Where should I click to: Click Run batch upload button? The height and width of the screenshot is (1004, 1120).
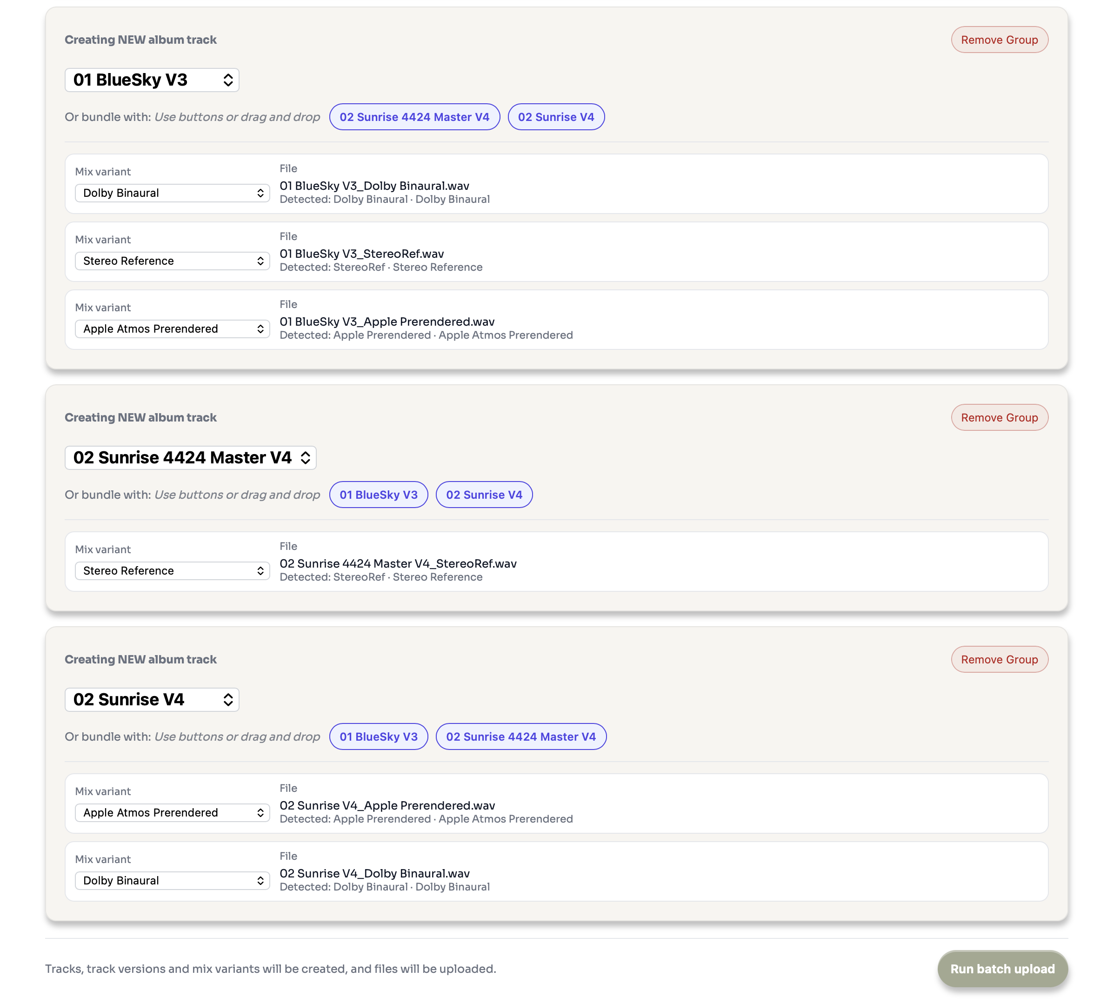[x=1002, y=969]
